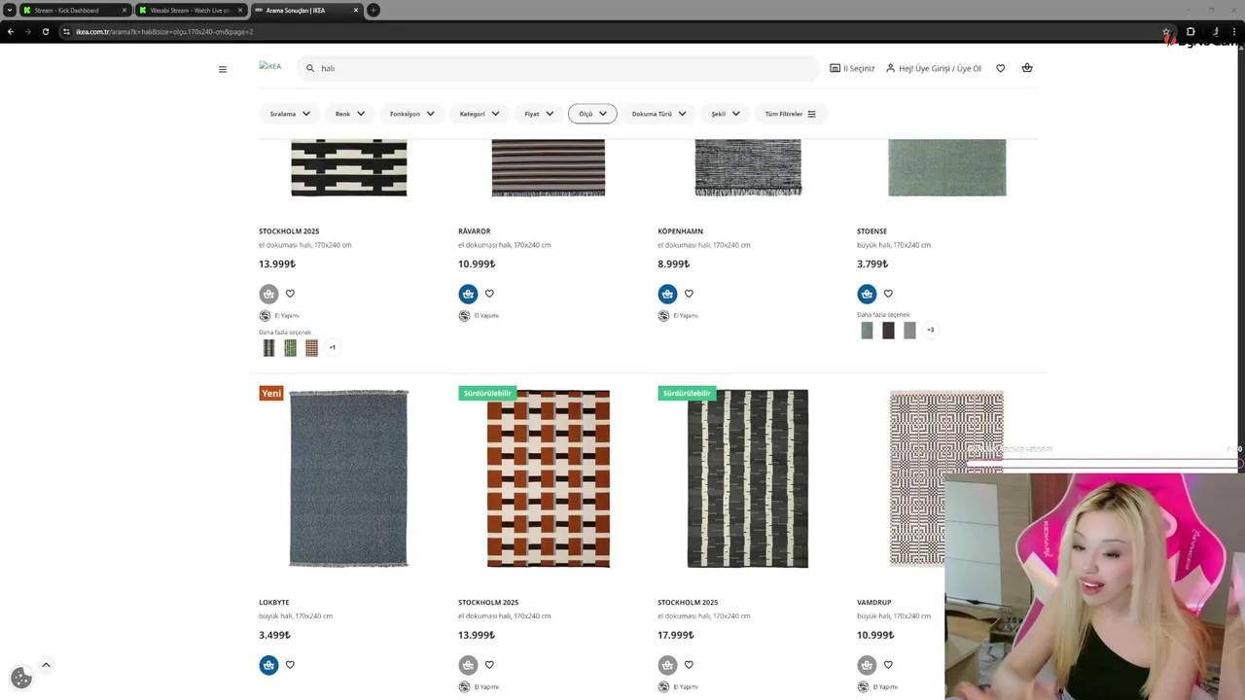Open the Fiyat filter dropdown
This screenshot has width=1245, height=700.
point(539,114)
